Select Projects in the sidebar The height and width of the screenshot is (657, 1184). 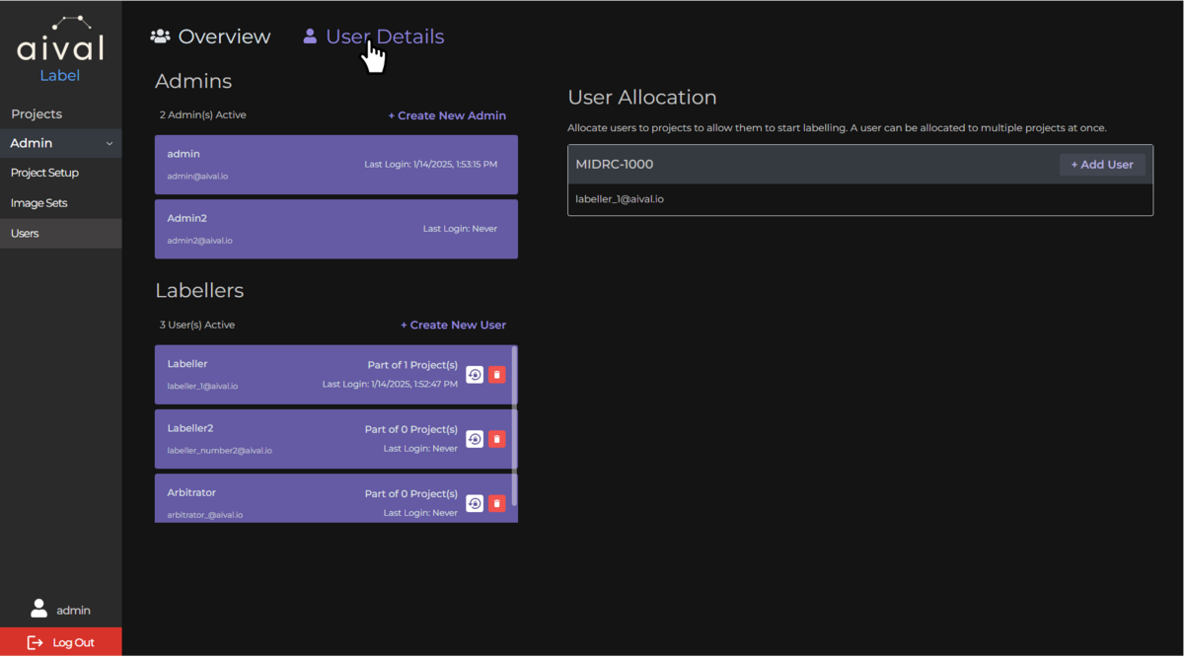[36, 113]
